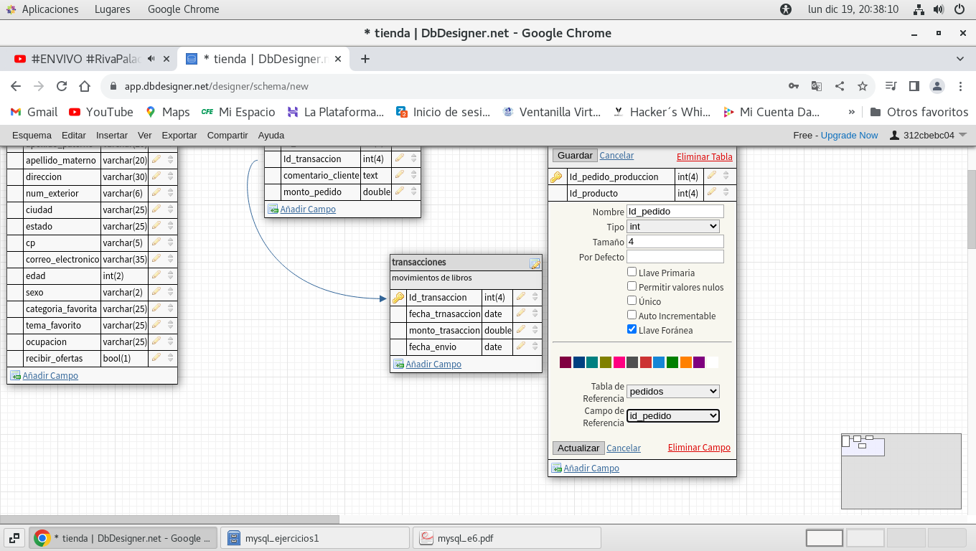
Task: Pick the orange color swatch
Action: (685, 362)
